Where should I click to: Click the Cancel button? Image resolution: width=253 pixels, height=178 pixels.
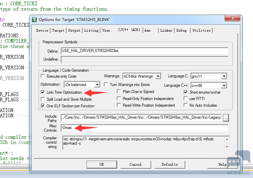[x=136, y=164]
